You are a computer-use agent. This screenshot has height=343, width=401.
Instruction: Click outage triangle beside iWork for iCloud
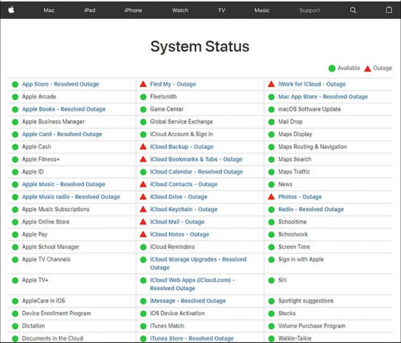pyautogui.click(x=271, y=84)
